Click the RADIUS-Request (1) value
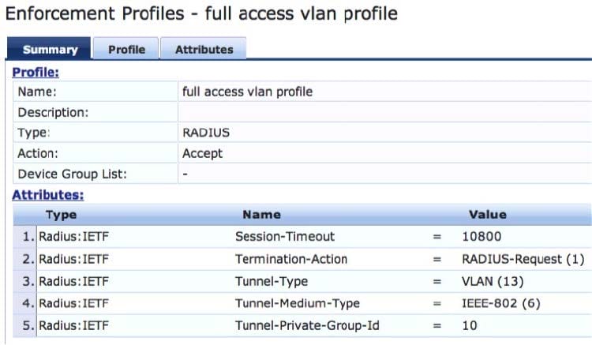 point(523,259)
